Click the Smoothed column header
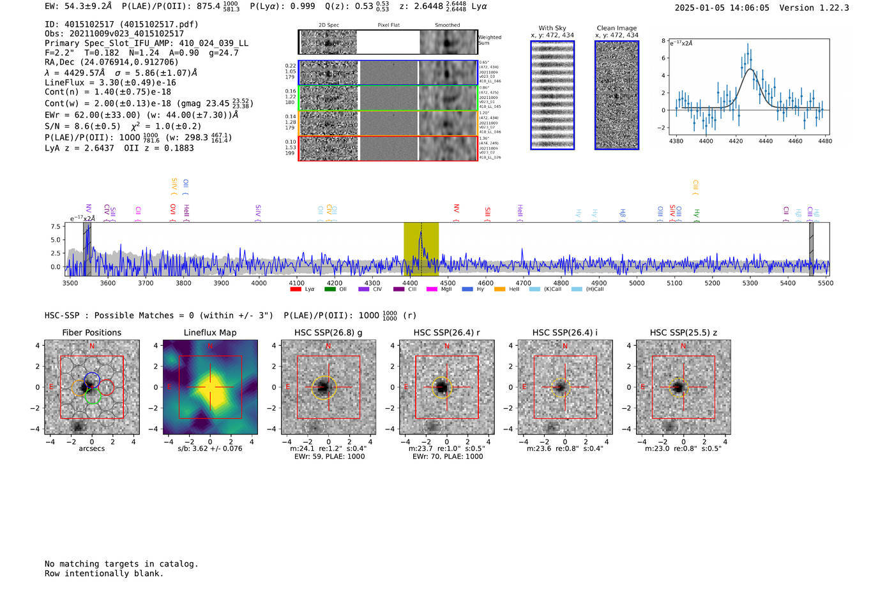 coord(448,26)
